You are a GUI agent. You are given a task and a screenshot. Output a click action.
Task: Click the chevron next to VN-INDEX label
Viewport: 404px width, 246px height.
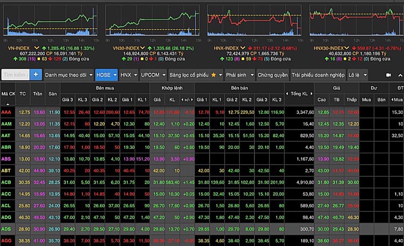(x=36, y=48)
